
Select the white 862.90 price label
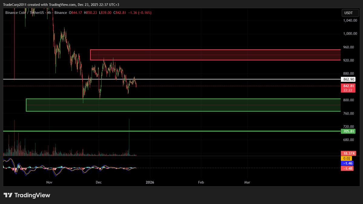[348, 79]
